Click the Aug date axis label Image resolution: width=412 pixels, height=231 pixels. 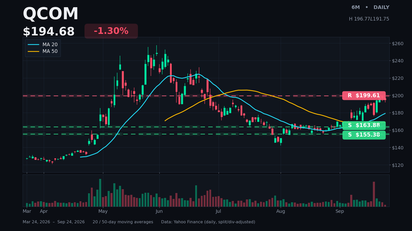[281, 211]
